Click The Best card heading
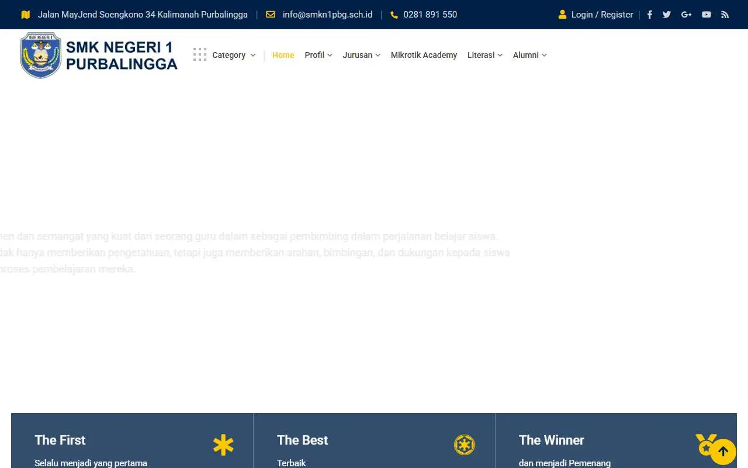The image size is (748, 468). click(302, 440)
